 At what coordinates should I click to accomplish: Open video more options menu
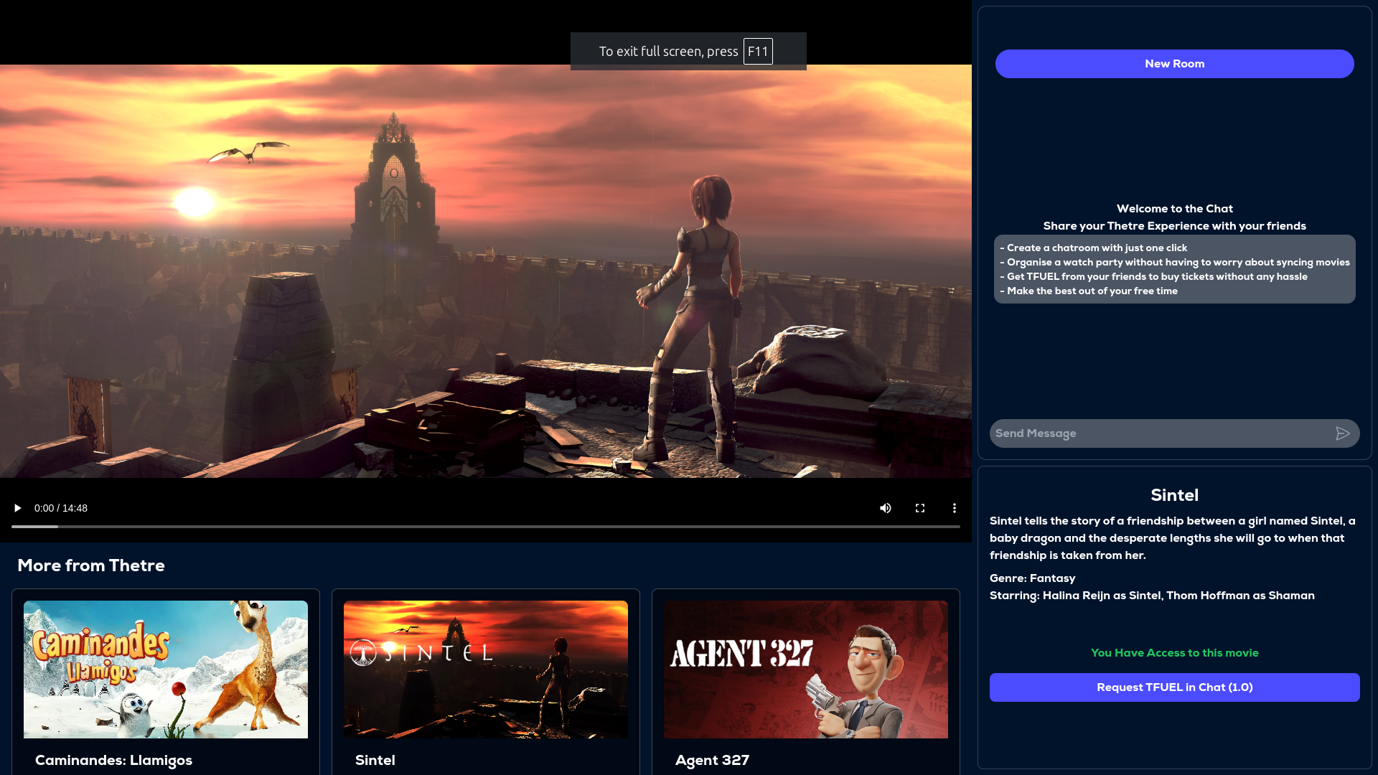click(955, 508)
